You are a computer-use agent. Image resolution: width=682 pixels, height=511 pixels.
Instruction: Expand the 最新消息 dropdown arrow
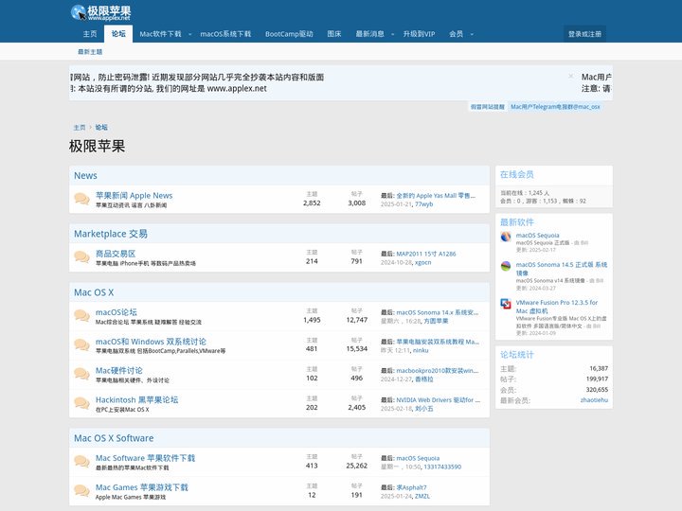[393, 34]
